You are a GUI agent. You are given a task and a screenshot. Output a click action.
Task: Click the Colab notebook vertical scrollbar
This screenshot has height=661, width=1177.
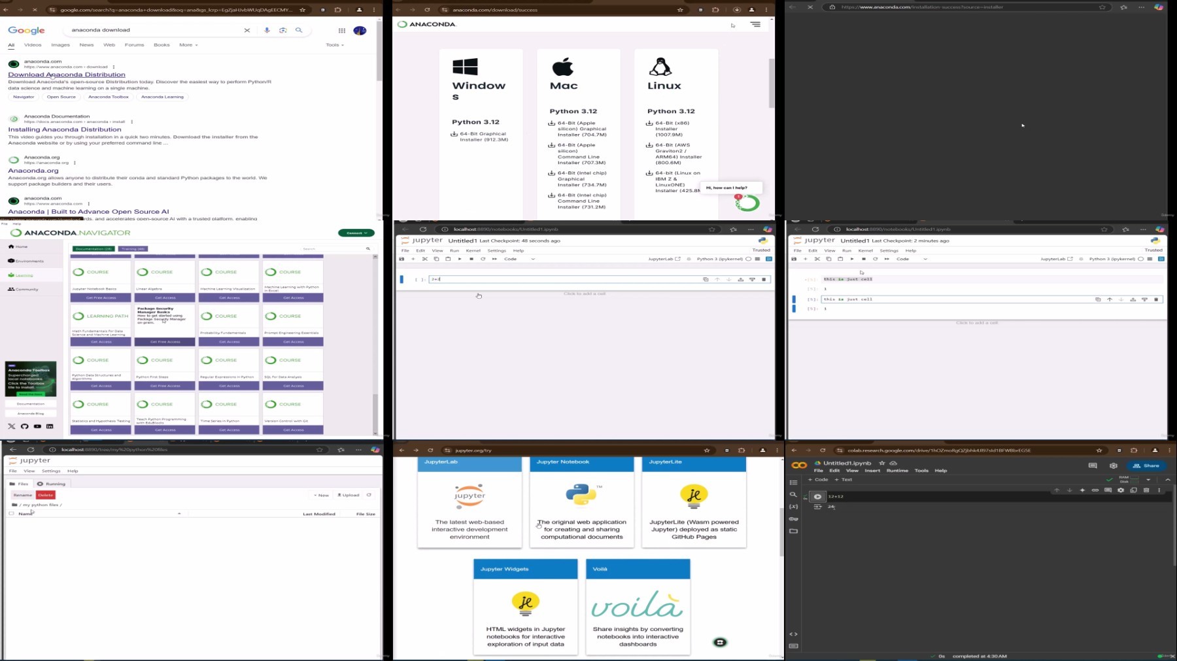tap(1174, 526)
